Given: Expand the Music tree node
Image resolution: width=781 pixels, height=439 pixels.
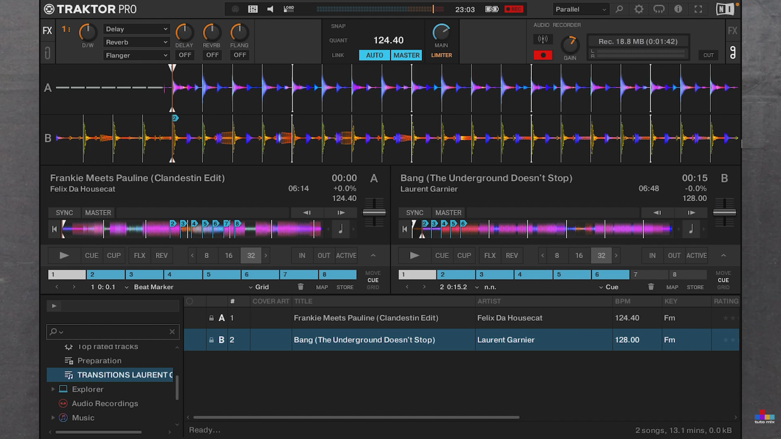Looking at the screenshot, I should coord(53,417).
